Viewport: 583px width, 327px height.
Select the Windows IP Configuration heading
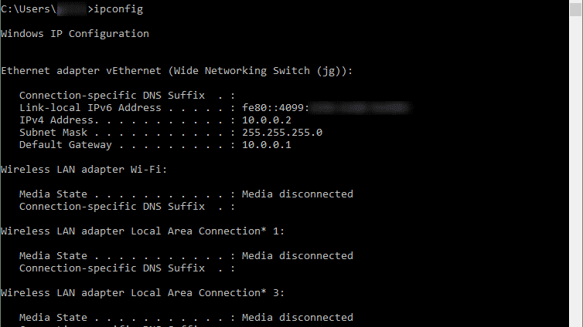[x=75, y=34]
